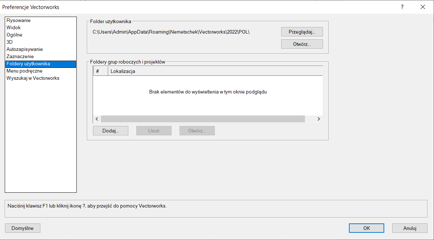The image size is (434, 240).
Task: Click the left scroll arrow of folder list
Action: pyautogui.click(x=97, y=119)
